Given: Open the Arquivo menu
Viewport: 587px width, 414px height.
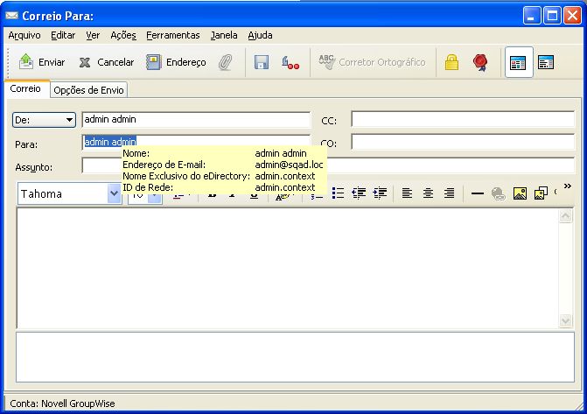Looking at the screenshot, I should coord(24,35).
